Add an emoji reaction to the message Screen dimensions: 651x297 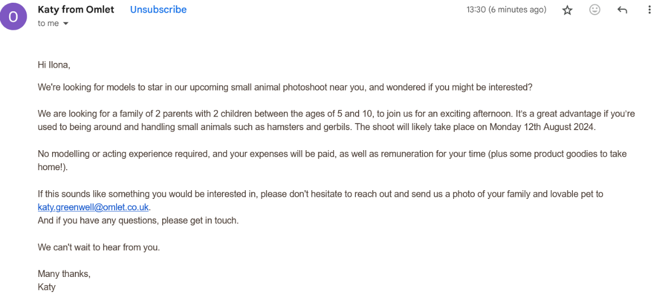point(595,10)
